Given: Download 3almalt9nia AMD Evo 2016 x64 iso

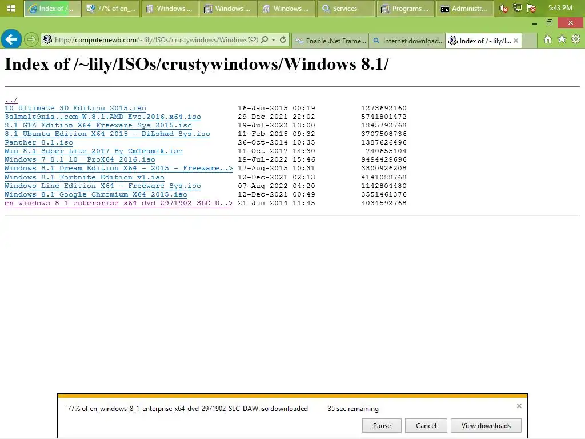Looking at the screenshot, I should click(103, 117).
